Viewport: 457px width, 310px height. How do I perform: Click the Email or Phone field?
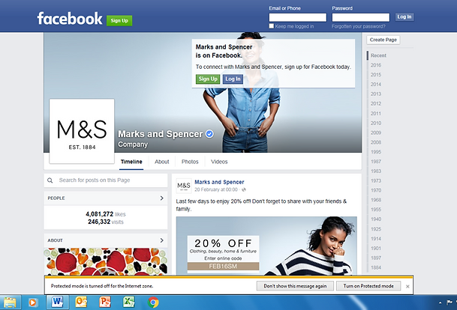click(x=298, y=17)
